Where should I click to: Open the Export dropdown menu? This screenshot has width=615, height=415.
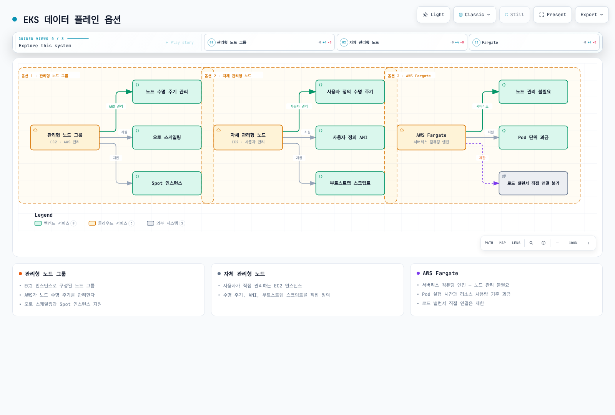[x=592, y=15]
